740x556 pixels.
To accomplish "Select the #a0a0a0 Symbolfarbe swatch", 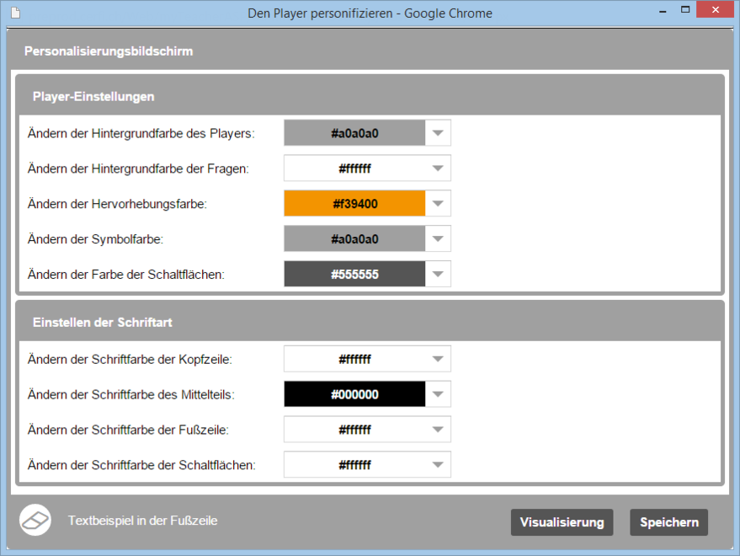I will pyautogui.click(x=354, y=239).
